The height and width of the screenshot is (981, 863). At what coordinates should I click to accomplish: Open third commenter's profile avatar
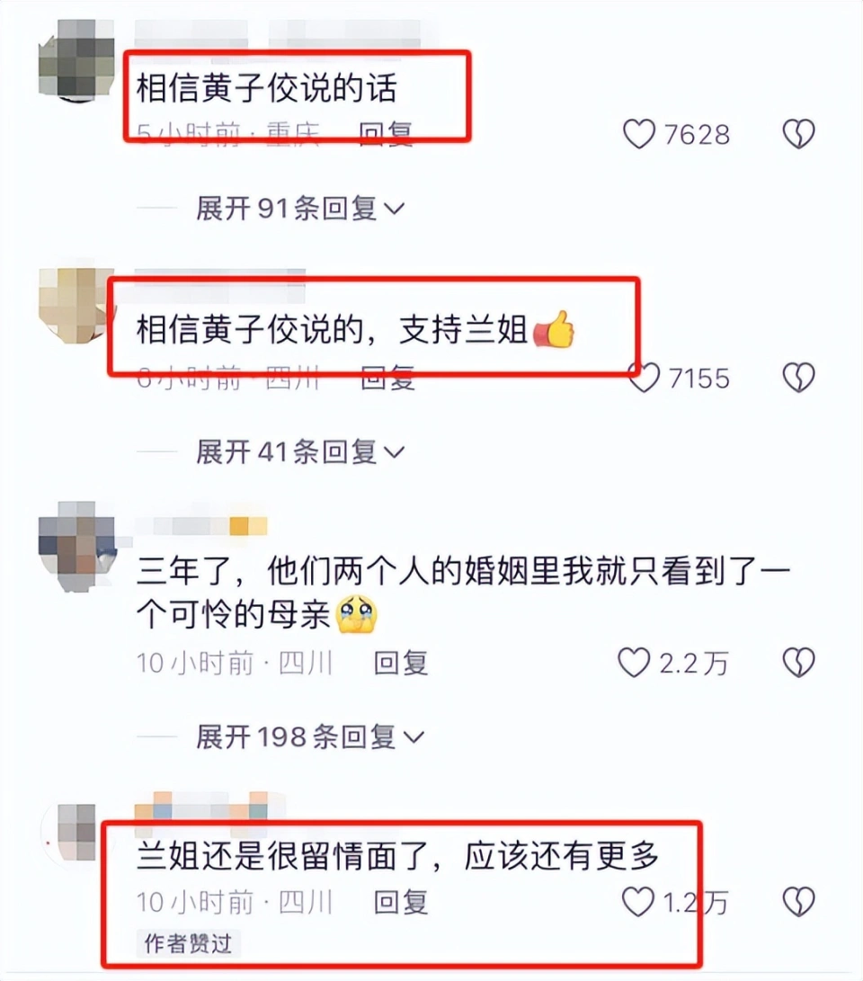[77, 546]
